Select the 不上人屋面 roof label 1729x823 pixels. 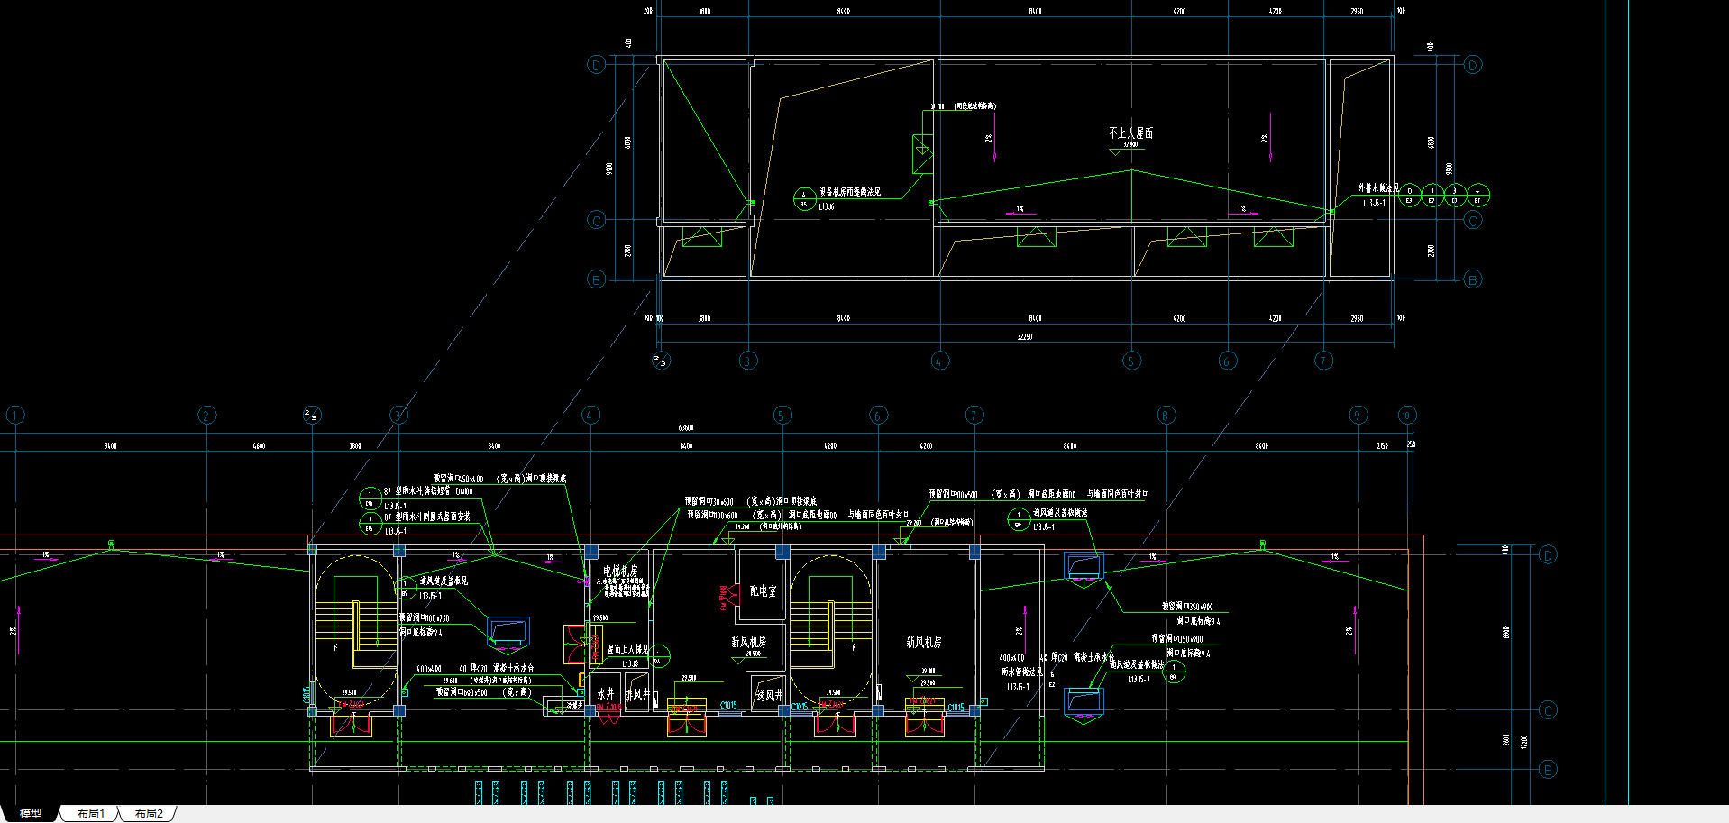(1130, 133)
